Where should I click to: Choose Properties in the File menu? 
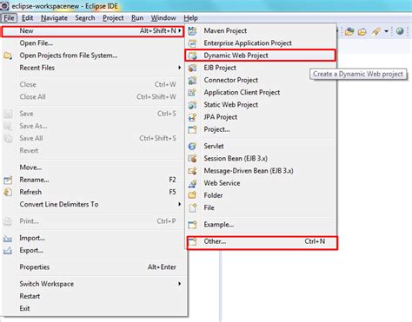(x=93, y=267)
